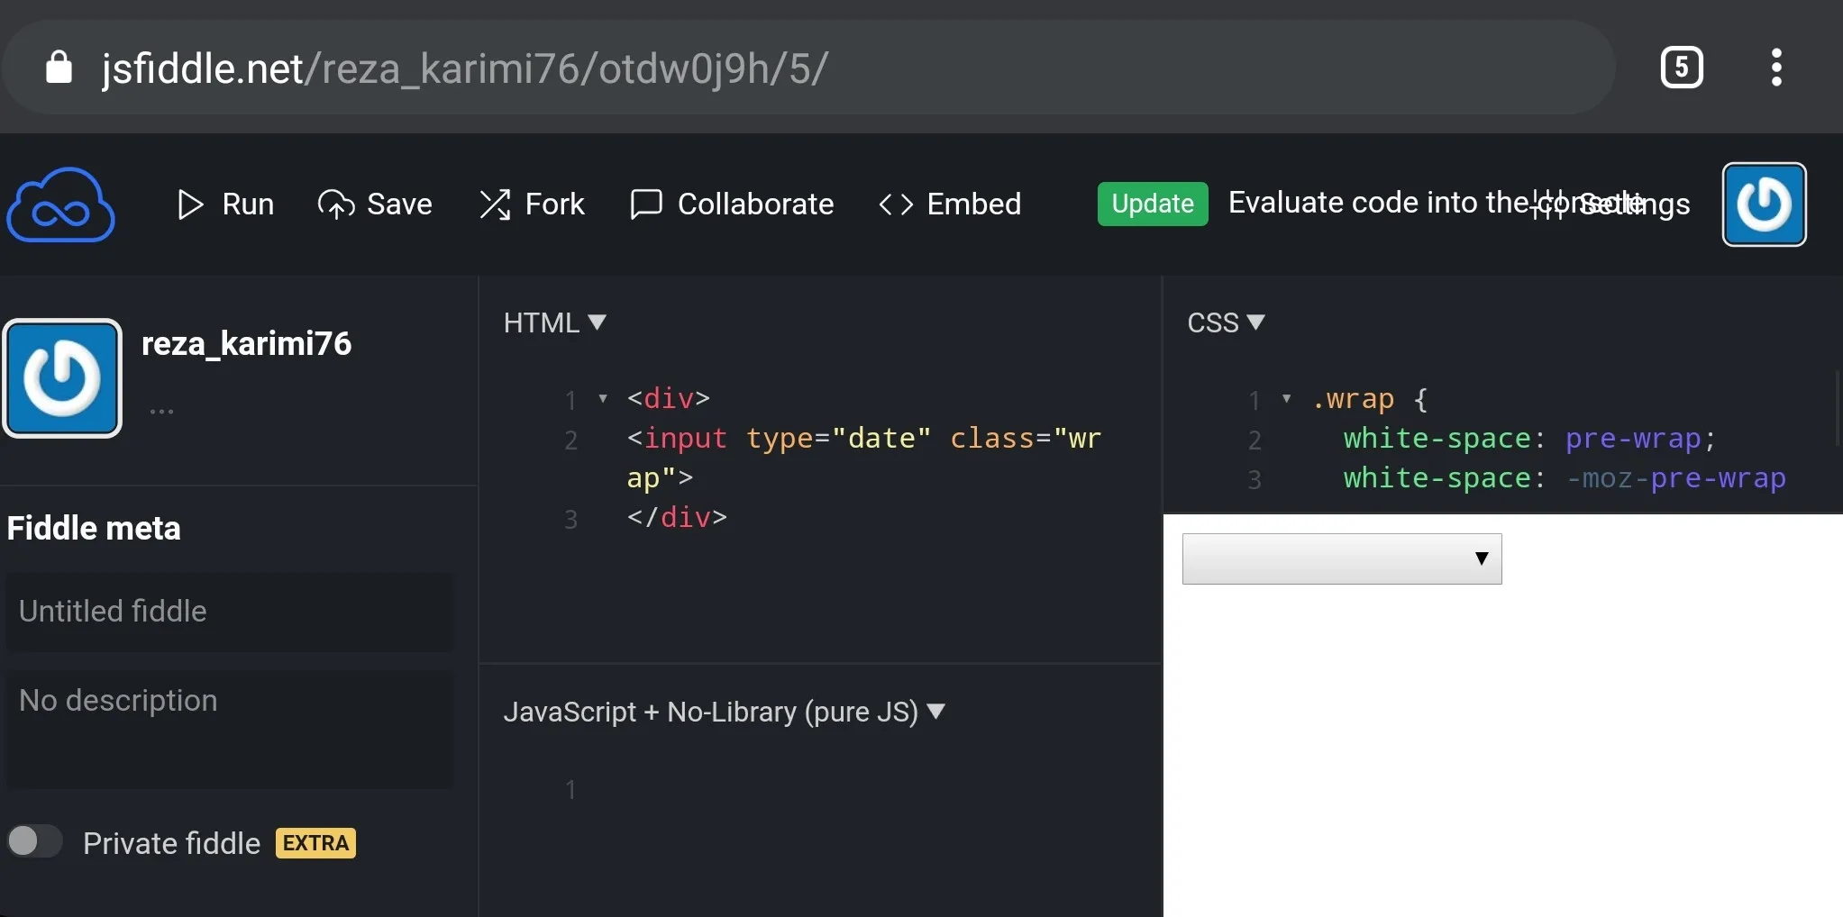Open the date input dropdown in result
The height and width of the screenshot is (917, 1843).
(x=1342, y=558)
